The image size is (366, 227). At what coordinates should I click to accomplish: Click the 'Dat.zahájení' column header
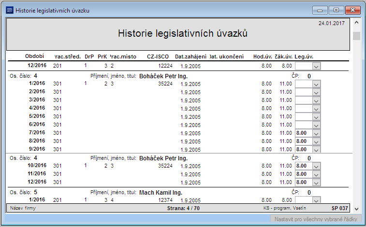coord(190,57)
